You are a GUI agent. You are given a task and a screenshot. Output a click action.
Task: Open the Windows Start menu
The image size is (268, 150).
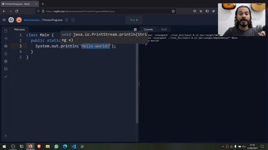[x=4, y=146]
